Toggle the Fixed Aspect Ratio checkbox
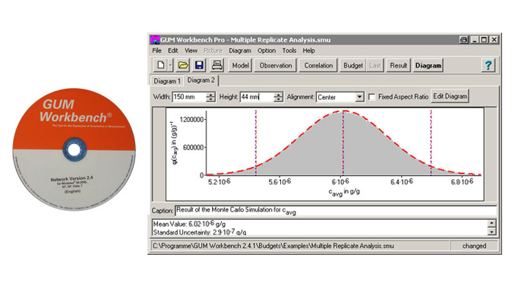The width and height of the screenshot is (515, 289). click(x=371, y=97)
